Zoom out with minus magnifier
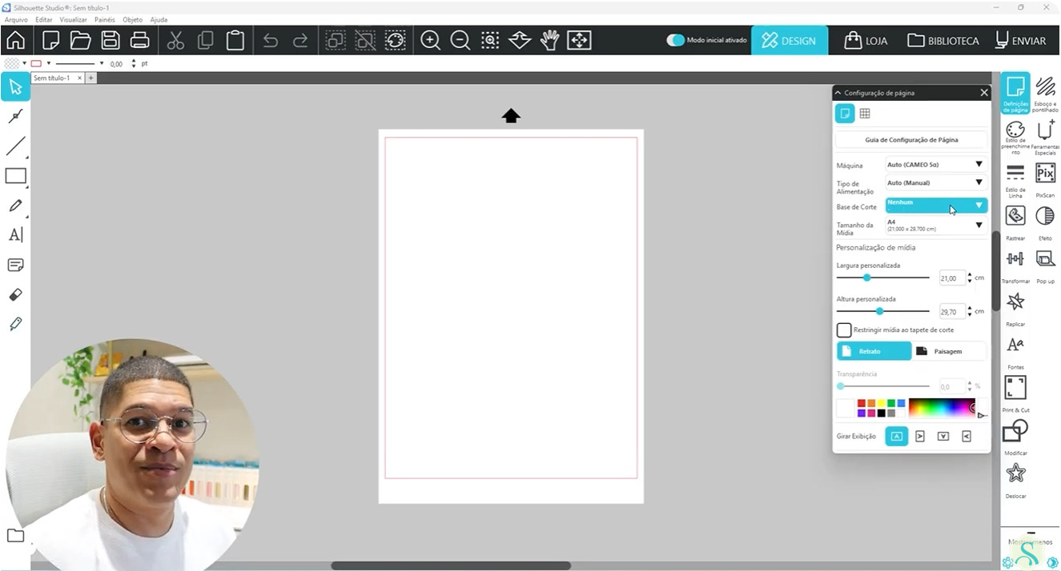Viewport: 1061px width, 571px height. [x=460, y=40]
